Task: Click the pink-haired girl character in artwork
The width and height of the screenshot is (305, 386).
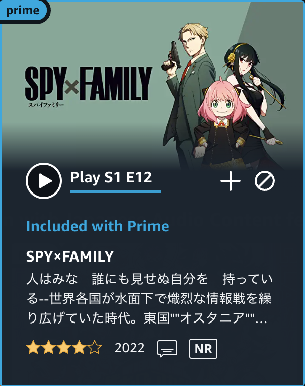Action: click(x=221, y=123)
